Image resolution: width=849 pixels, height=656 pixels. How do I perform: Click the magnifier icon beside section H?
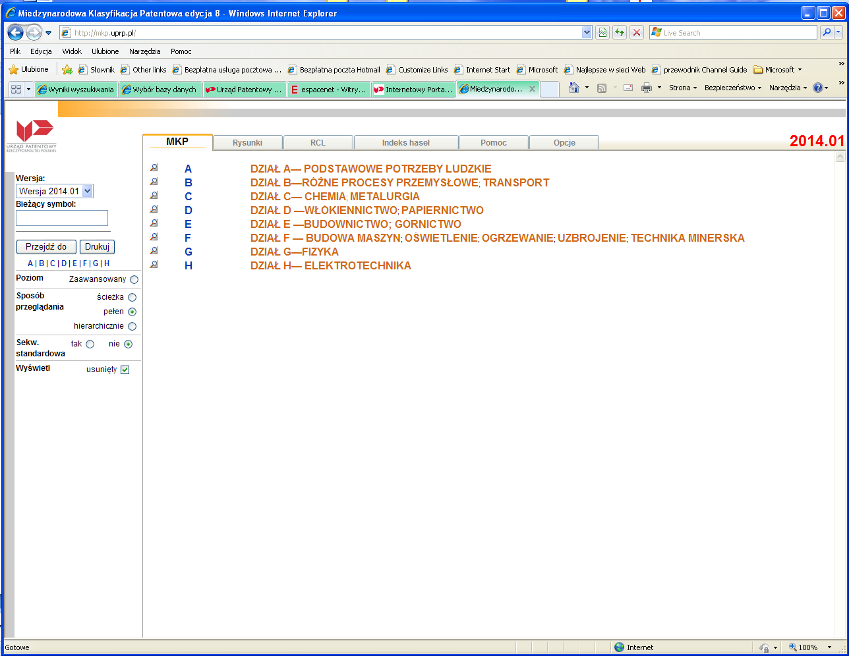154,265
